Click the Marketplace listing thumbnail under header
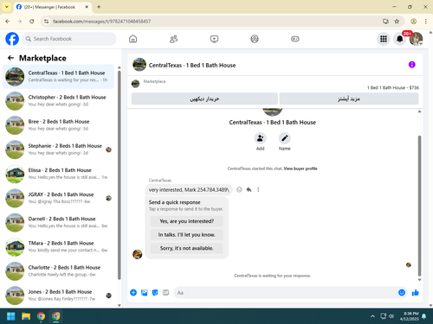433x324 pixels. tap(135, 84)
